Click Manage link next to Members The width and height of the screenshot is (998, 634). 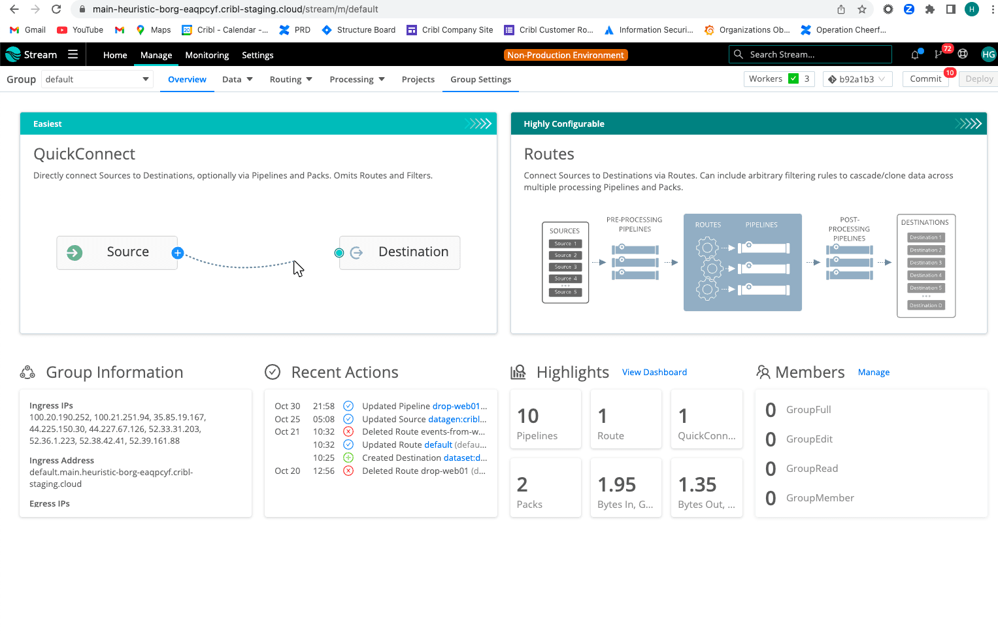pyautogui.click(x=873, y=372)
